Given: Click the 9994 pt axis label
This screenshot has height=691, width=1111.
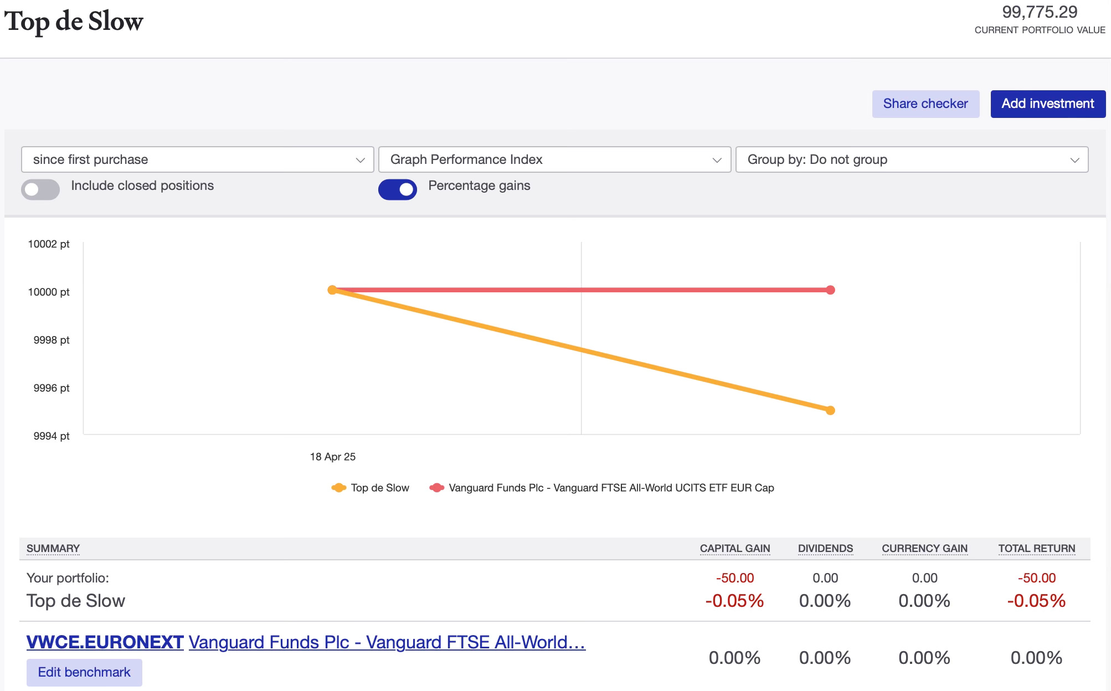Looking at the screenshot, I should click(52, 436).
